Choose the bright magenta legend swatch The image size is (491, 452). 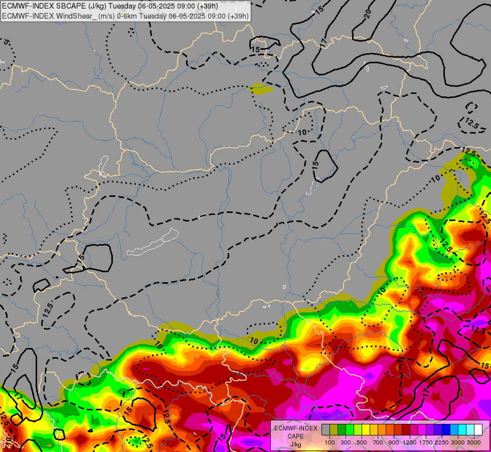(x=422, y=430)
